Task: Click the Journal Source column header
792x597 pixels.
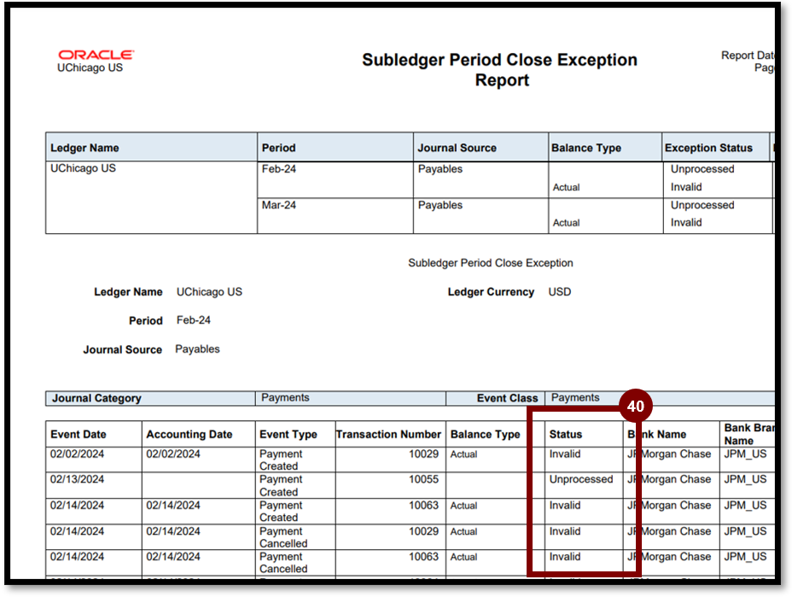Action: point(457,148)
